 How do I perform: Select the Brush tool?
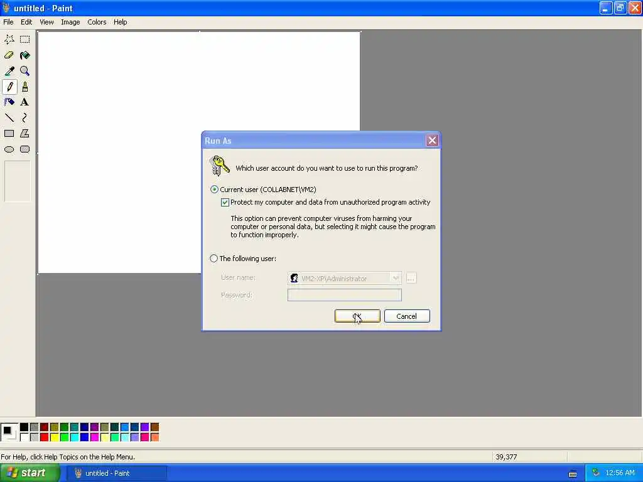click(x=24, y=87)
